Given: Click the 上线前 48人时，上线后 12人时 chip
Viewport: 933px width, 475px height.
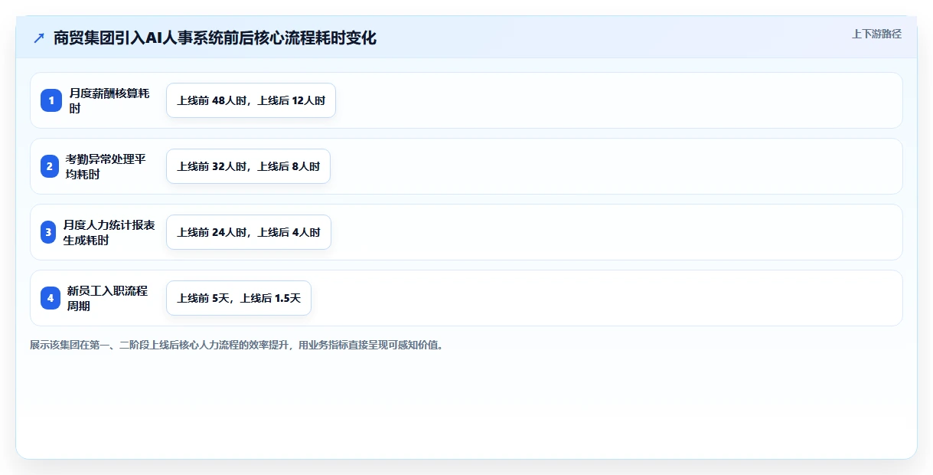Looking at the screenshot, I should 251,100.
